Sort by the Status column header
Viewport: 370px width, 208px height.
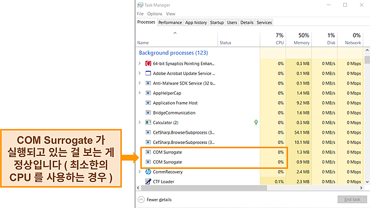[x=239, y=39]
